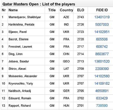Open Shirov's FIDE ID 2209390
Image resolution: width=113 pixels, height=110 pixels.
point(102,69)
